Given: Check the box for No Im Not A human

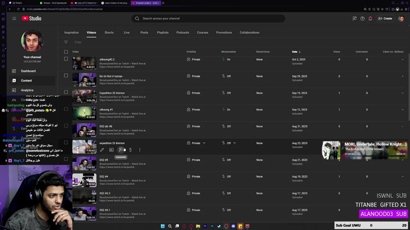Looking at the screenshot, I should point(66,76).
